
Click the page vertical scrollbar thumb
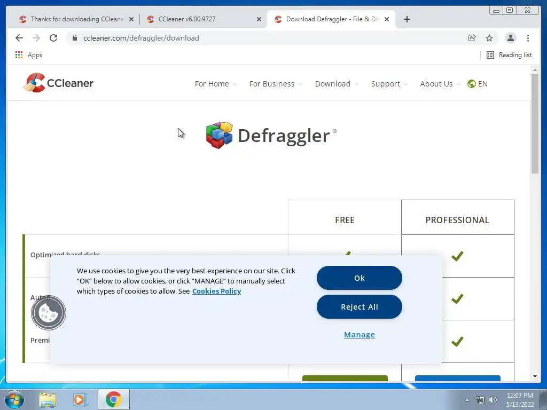pyautogui.click(x=535, y=124)
